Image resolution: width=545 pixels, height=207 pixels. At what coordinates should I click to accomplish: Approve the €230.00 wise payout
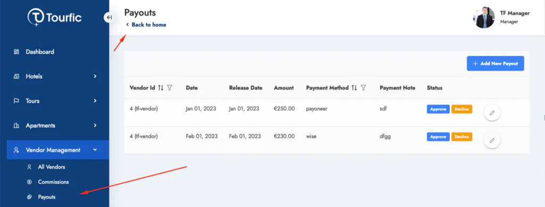439,137
